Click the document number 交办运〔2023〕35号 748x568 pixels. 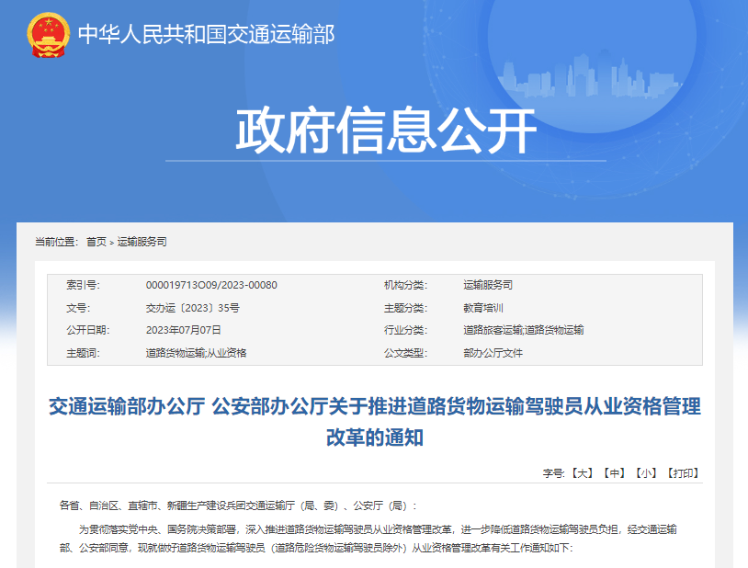point(193,308)
